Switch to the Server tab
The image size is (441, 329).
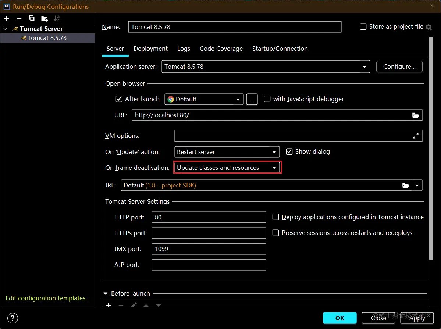[x=115, y=49]
